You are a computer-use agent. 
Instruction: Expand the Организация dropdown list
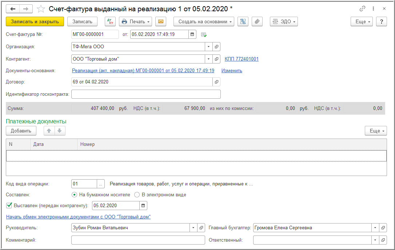pos(208,47)
